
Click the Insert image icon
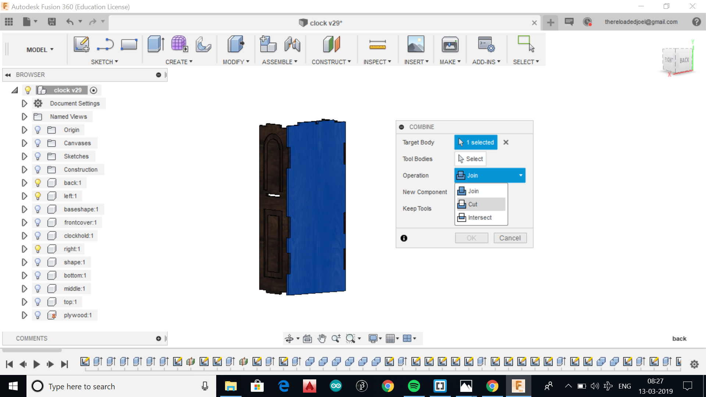(x=416, y=44)
